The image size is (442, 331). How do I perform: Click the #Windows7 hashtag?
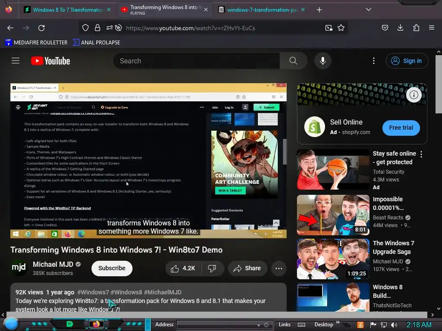click(x=93, y=292)
